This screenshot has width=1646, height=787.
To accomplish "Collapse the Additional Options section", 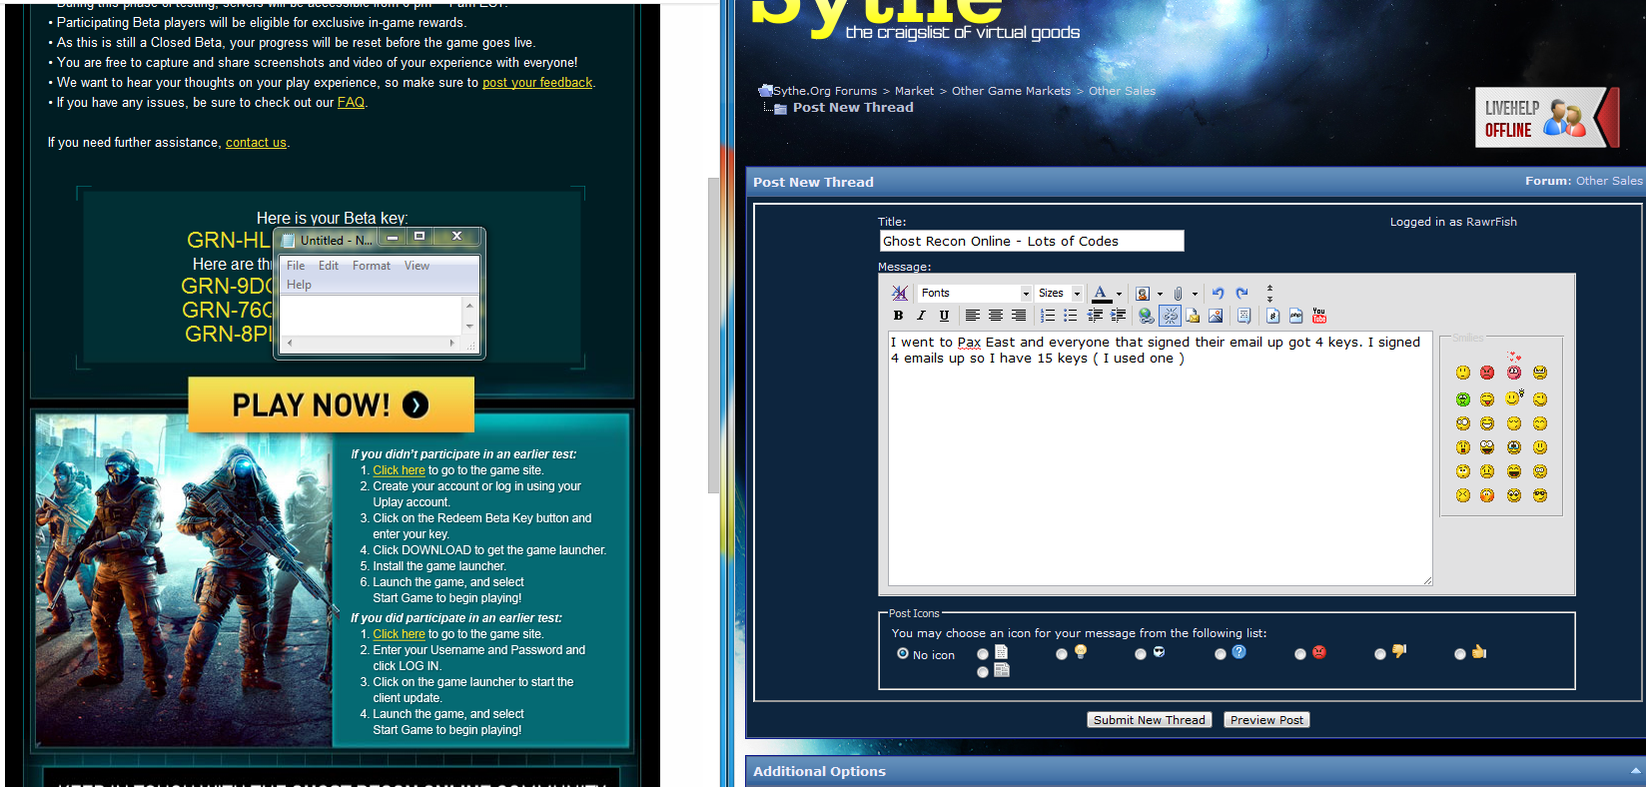I will pos(1635,771).
